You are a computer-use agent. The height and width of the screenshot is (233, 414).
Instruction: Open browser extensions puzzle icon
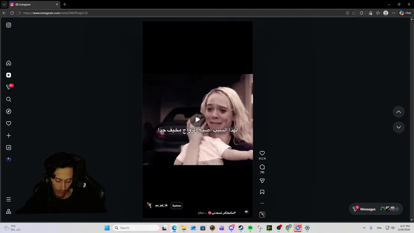(362, 13)
